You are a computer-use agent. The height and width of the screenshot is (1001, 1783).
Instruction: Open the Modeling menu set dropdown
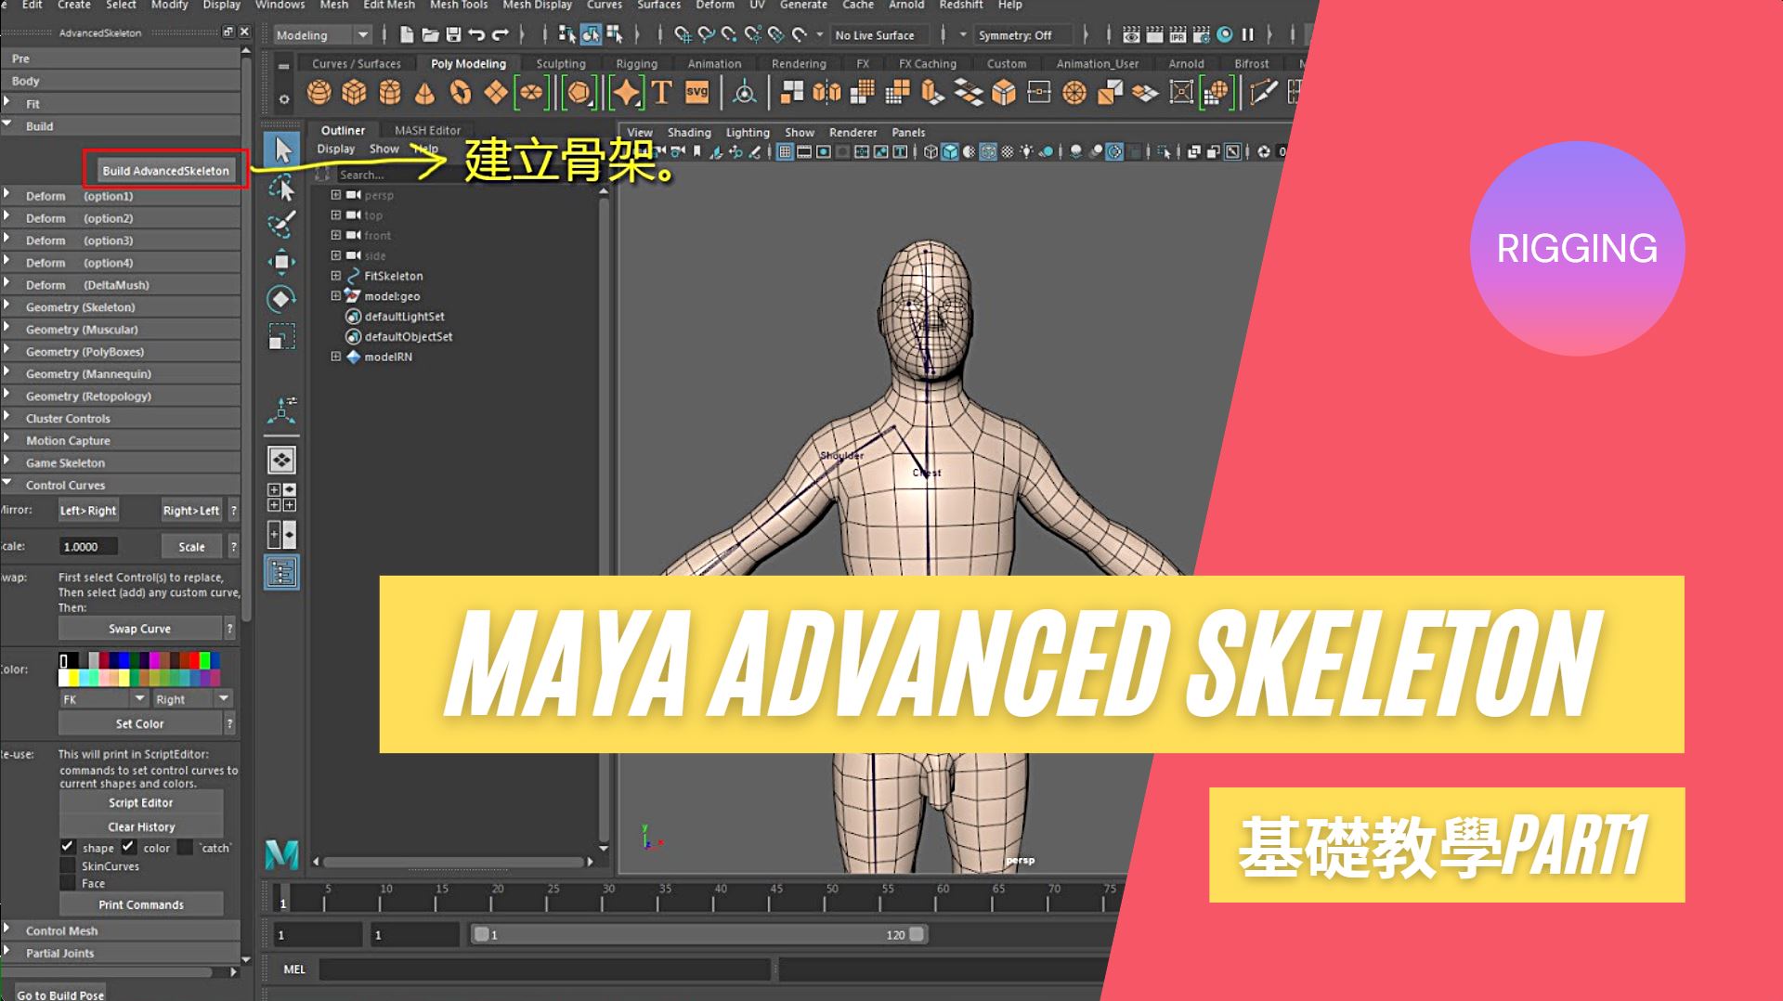[x=363, y=34]
